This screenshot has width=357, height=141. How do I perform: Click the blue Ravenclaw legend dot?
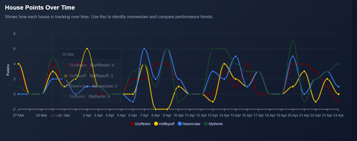[x=180, y=124]
